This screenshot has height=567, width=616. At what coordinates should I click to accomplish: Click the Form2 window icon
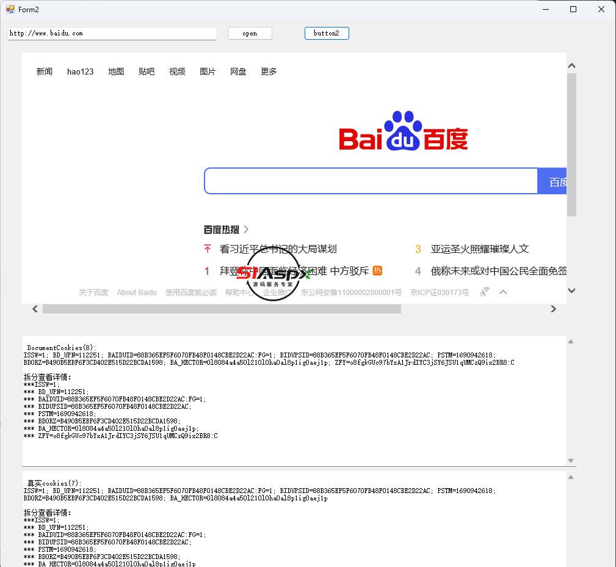[x=10, y=9]
